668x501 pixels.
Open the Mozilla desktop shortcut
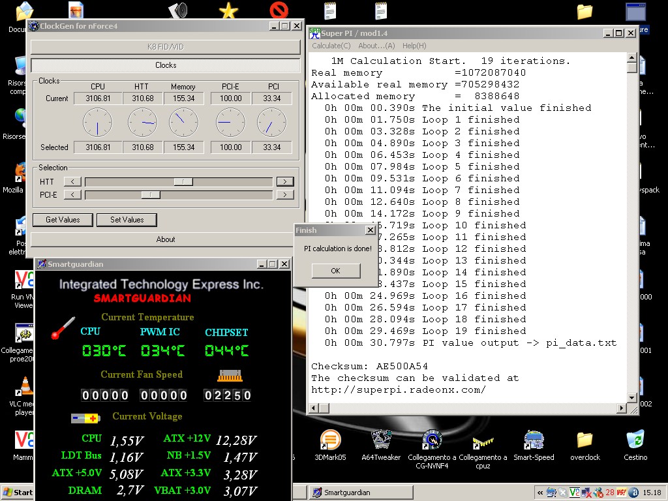coord(20,172)
